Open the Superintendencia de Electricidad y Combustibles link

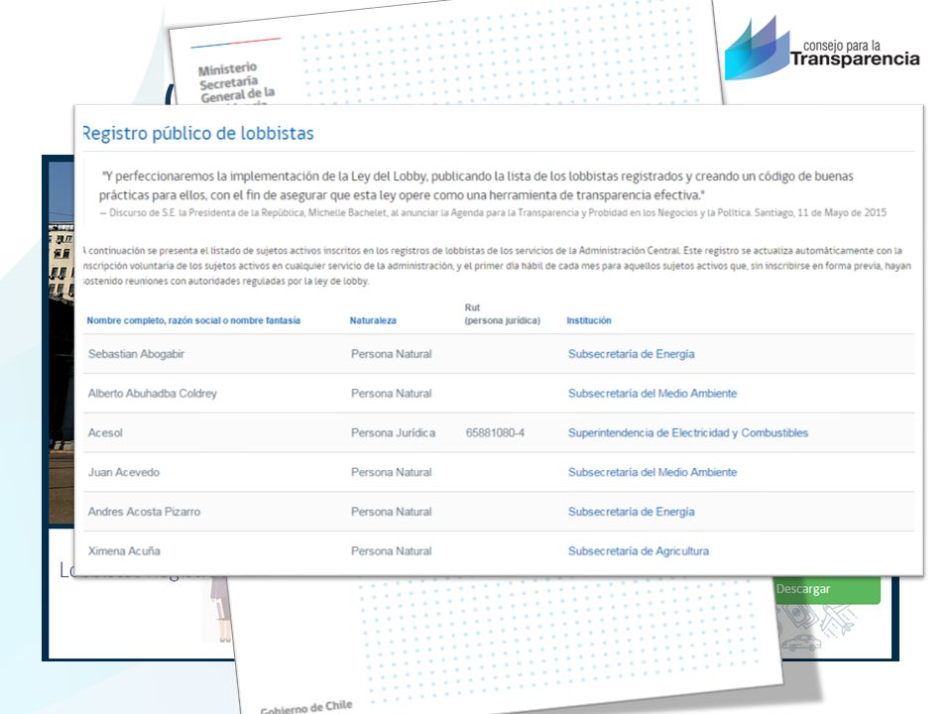(688, 433)
